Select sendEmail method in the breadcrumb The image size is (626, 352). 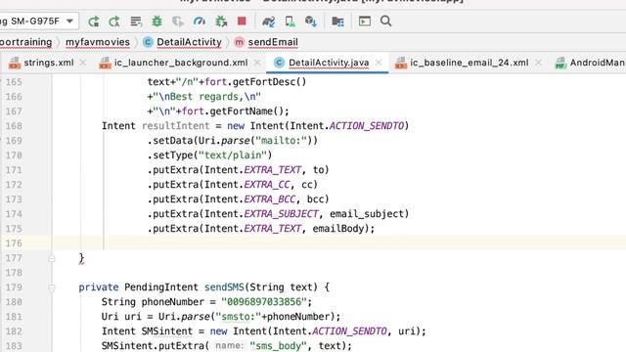coord(273,42)
